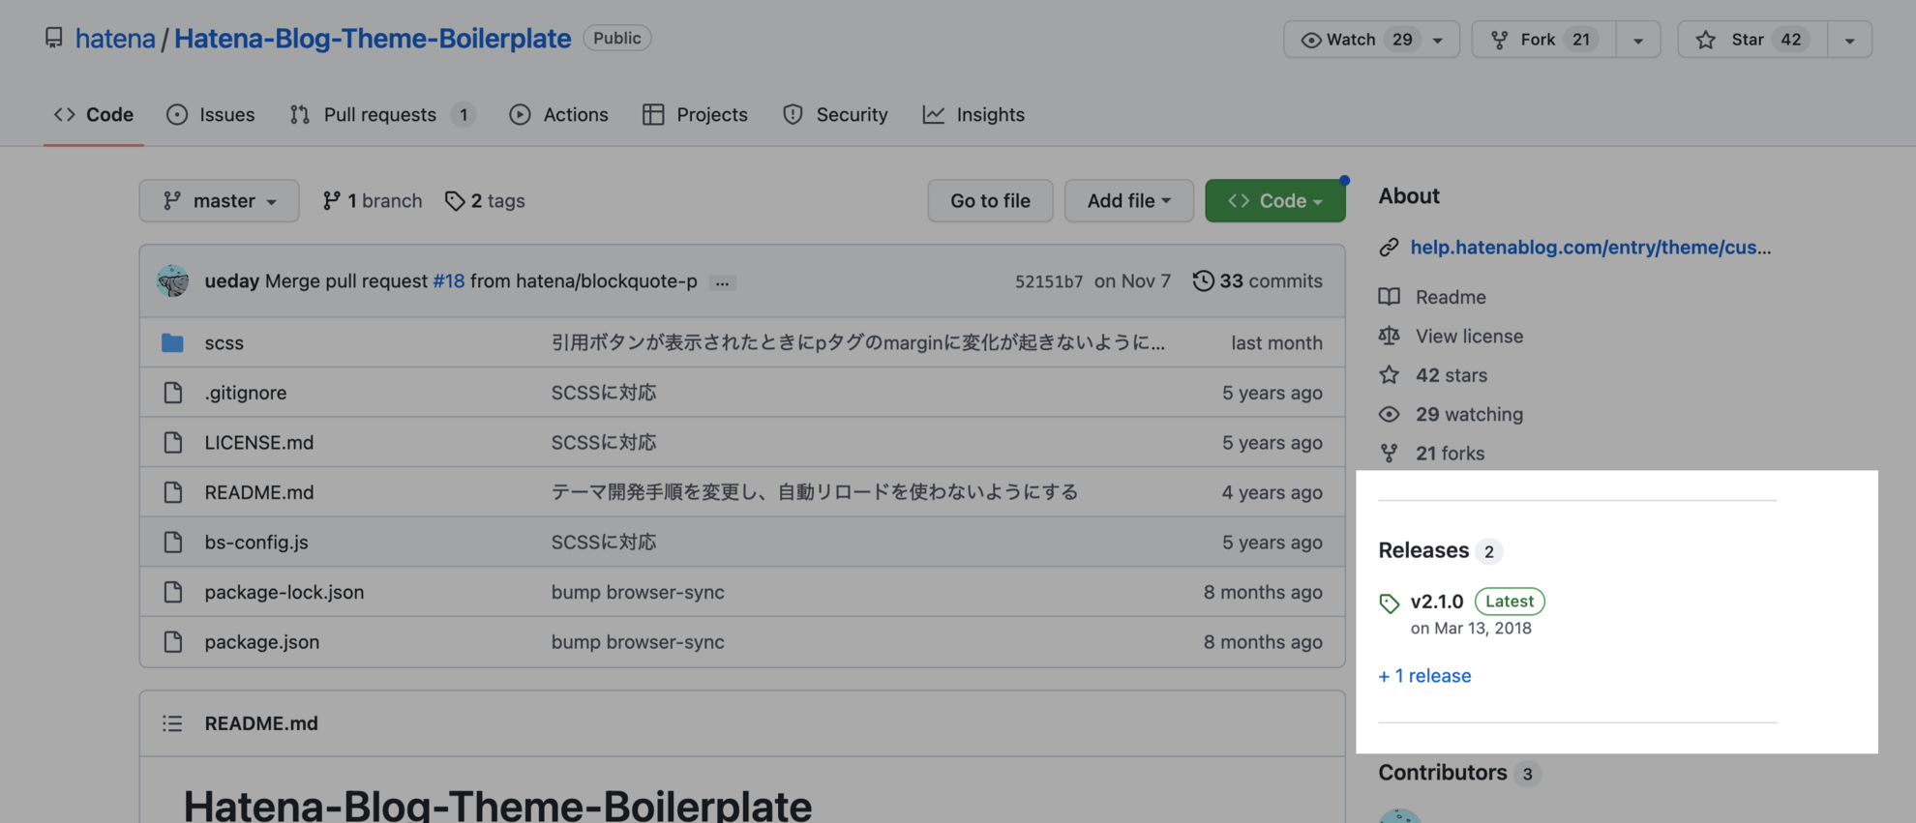Switch to the Code tab
The height and width of the screenshot is (823, 1916).
coord(94,114)
